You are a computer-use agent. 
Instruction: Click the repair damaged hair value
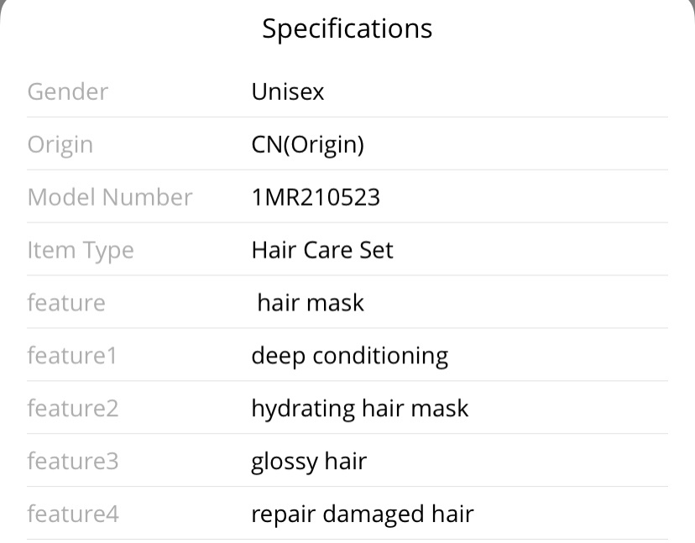[363, 514]
